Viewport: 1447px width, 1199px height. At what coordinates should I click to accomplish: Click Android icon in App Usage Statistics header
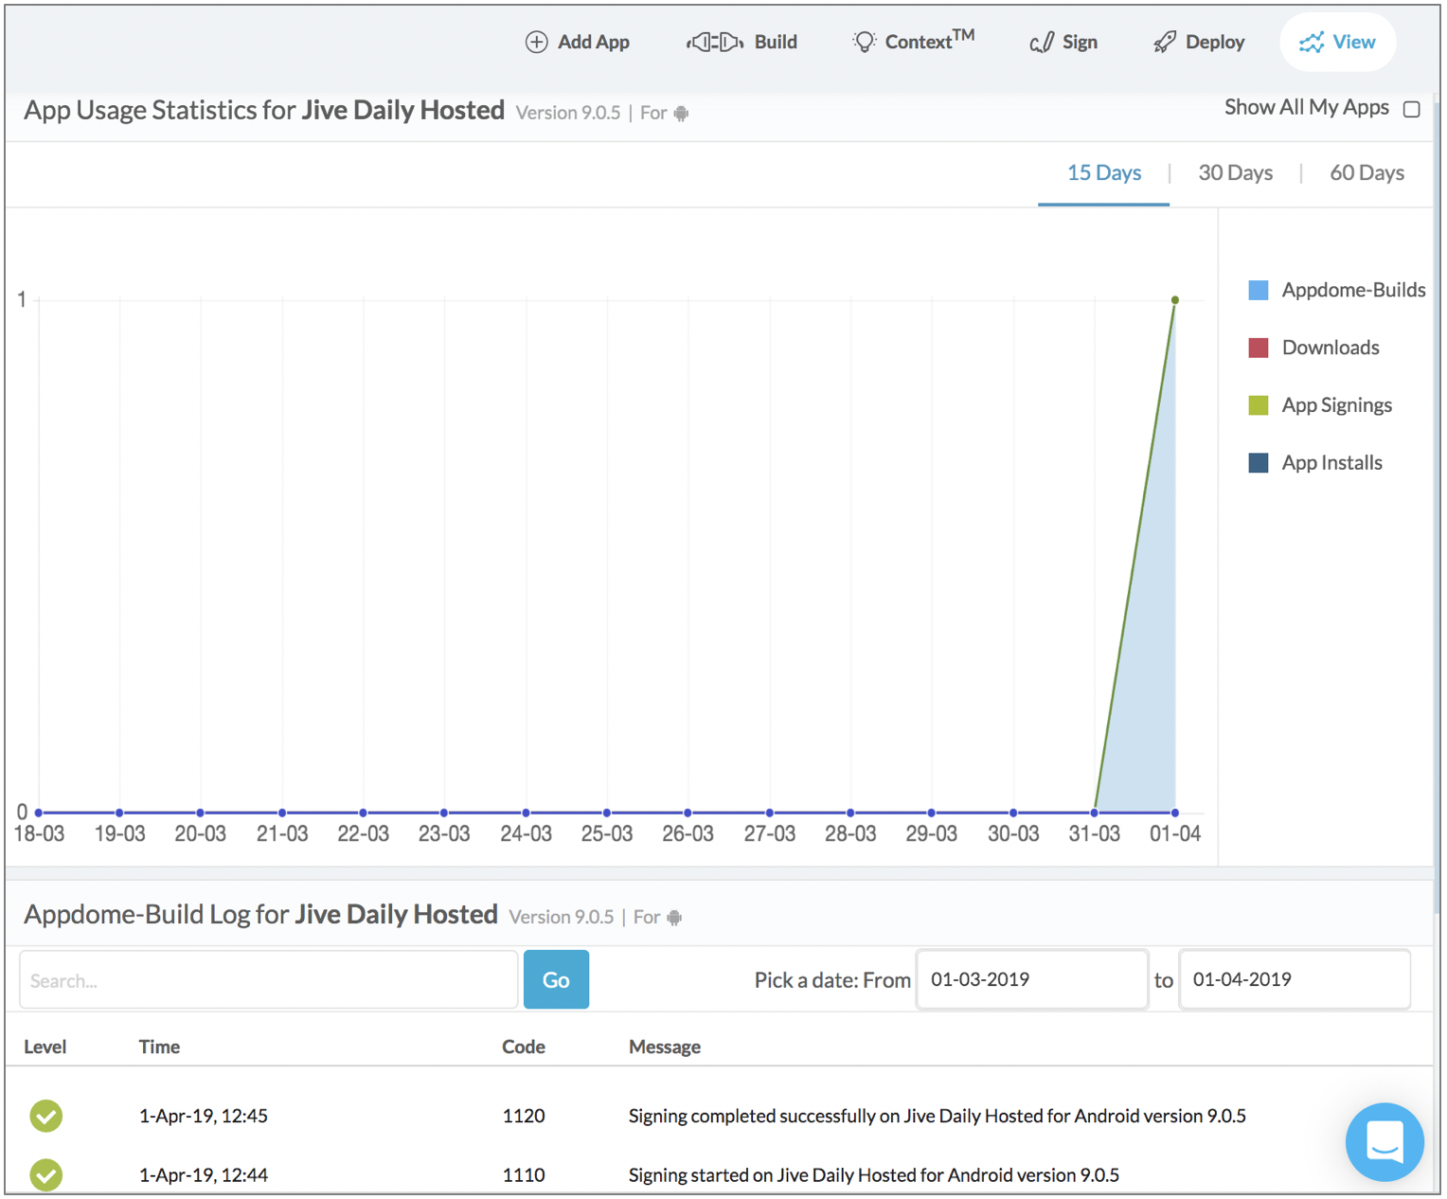pyautogui.click(x=681, y=114)
